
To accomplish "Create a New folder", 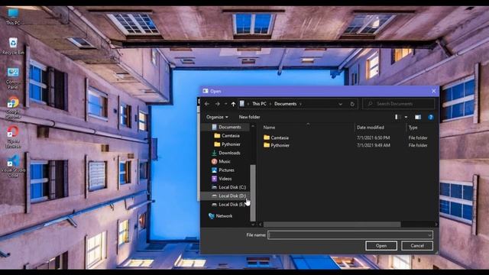I will click(250, 117).
